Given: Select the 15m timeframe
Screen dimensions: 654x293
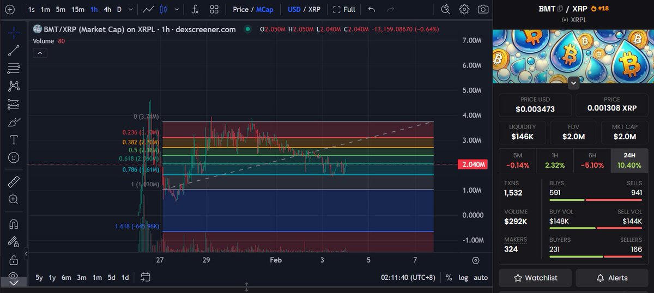Looking at the screenshot, I should tap(78, 9).
